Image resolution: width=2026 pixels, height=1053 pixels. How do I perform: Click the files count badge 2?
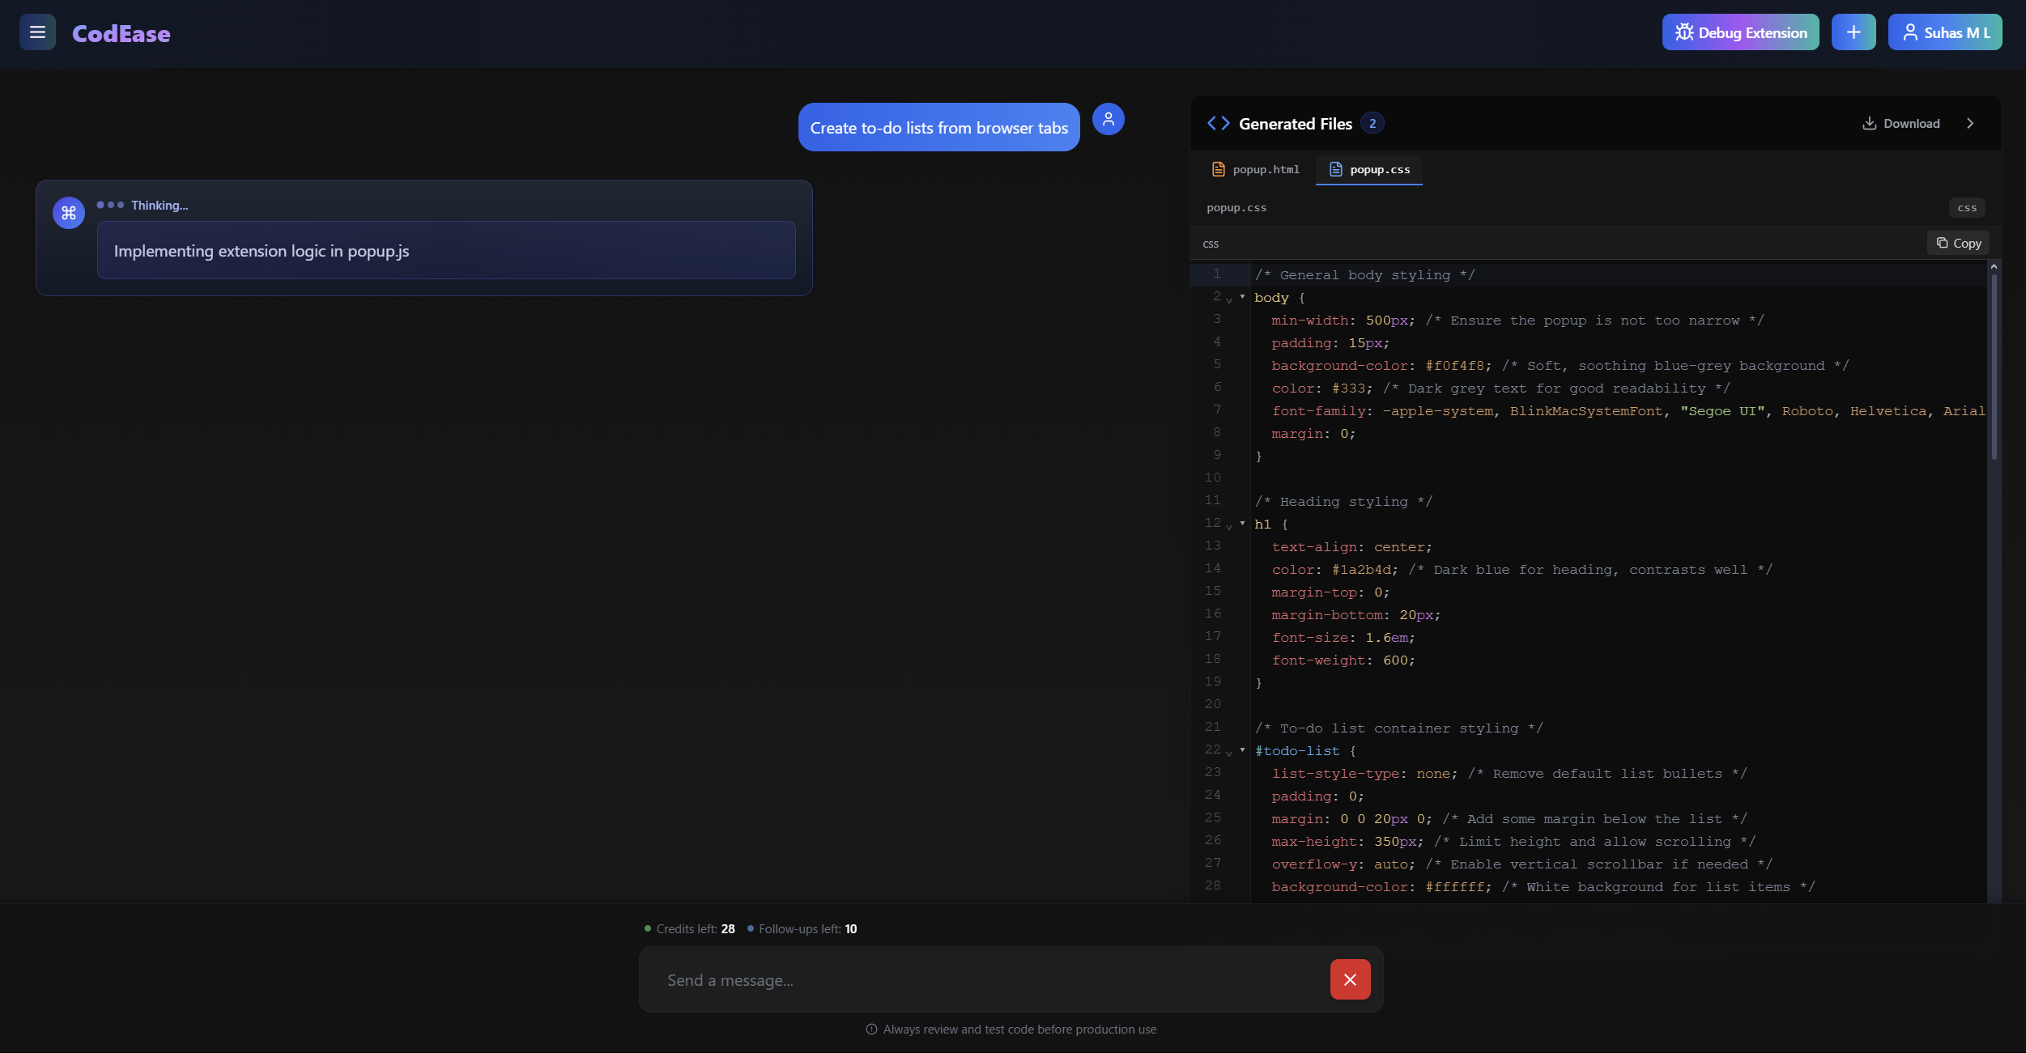pyautogui.click(x=1372, y=123)
